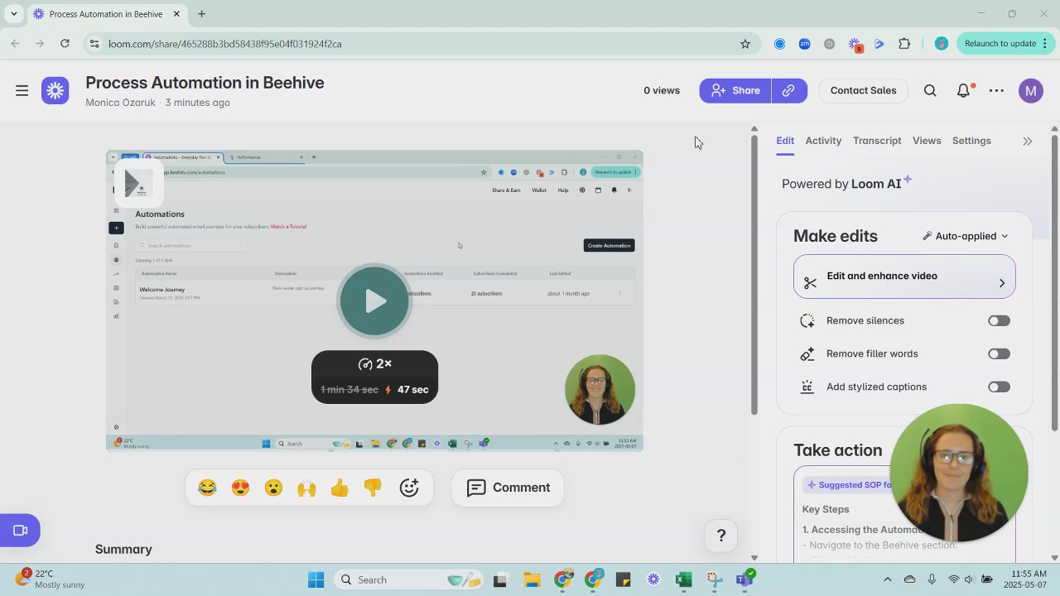1060x596 pixels.
Task: React with the thumbs up emoji
Action: coord(340,488)
